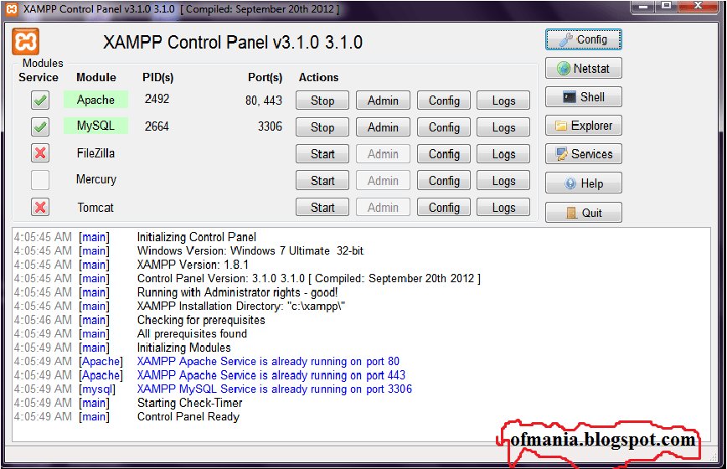Click log line 'Starting Check-Timer'
This screenshot has height=469, width=727.
(189, 403)
